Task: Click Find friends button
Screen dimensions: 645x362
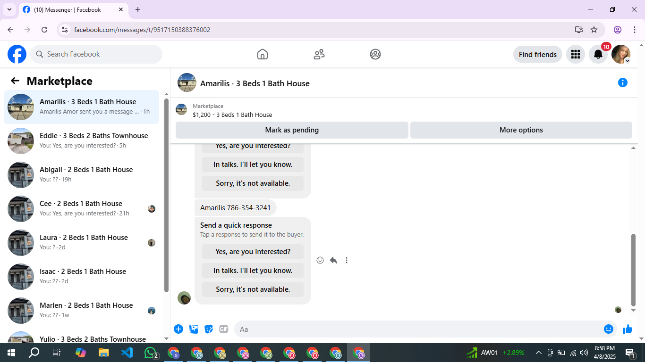Action: (x=538, y=54)
